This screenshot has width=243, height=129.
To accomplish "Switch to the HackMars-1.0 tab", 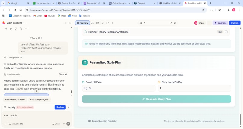I will 170,3.
